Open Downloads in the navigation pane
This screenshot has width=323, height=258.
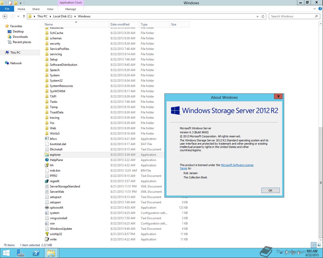click(x=20, y=37)
